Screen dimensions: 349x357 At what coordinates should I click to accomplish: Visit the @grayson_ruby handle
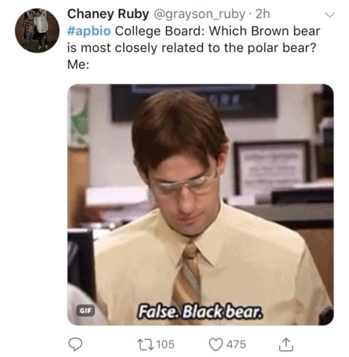coord(199,14)
